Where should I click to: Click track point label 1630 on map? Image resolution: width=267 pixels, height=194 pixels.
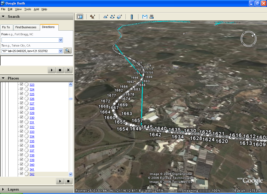tap(190, 131)
